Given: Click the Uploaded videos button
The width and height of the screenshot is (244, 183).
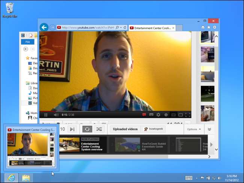Looking at the screenshot, I should (125, 129).
